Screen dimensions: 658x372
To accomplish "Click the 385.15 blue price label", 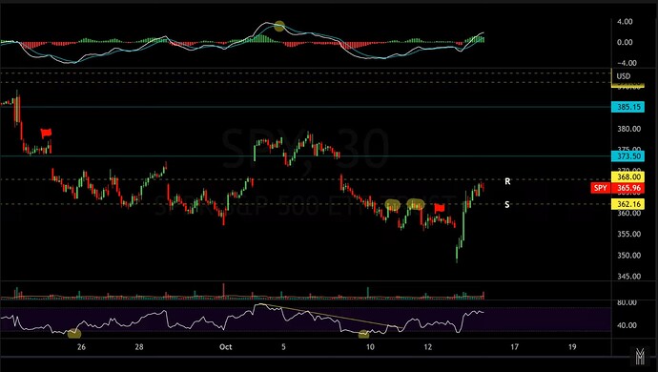I will coord(628,107).
